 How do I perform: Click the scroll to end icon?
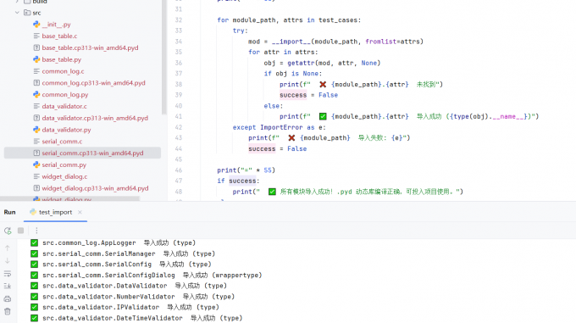tap(8, 287)
